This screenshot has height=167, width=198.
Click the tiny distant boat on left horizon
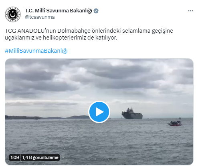click(x=37, y=119)
